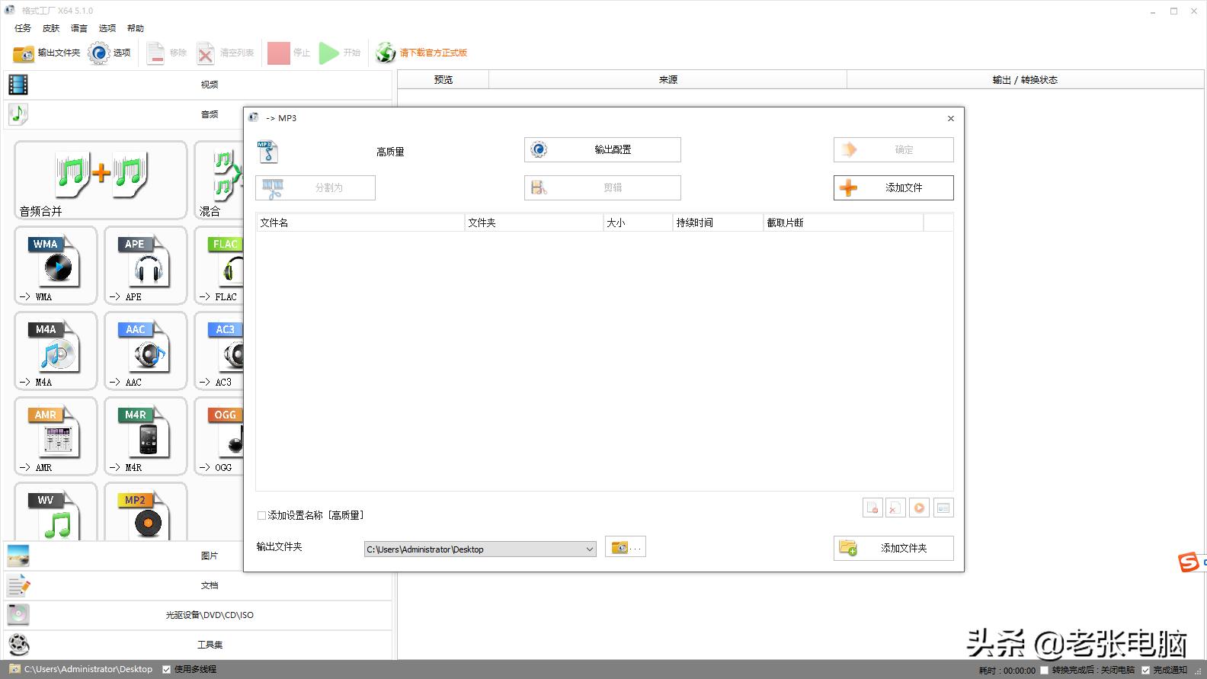This screenshot has height=679, width=1207.
Task: Click the browse output folder icon button
Action: [626, 547]
